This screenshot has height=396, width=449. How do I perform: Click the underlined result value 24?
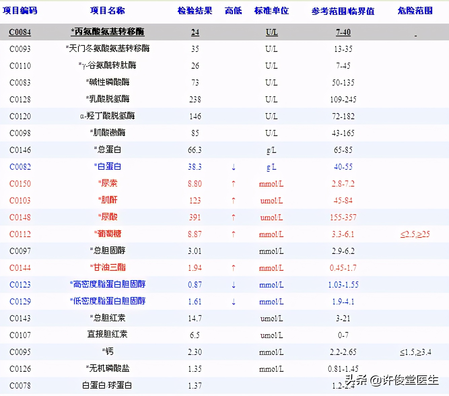pyautogui.click(x=195, y=32)
